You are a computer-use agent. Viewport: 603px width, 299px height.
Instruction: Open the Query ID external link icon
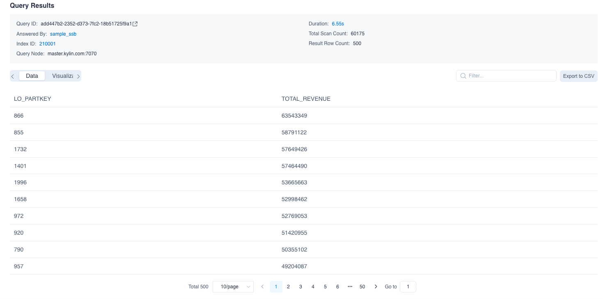135,24
